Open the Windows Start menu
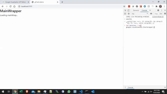The height and width of the screenshot is (94, 167). click(x=3, y=92)
